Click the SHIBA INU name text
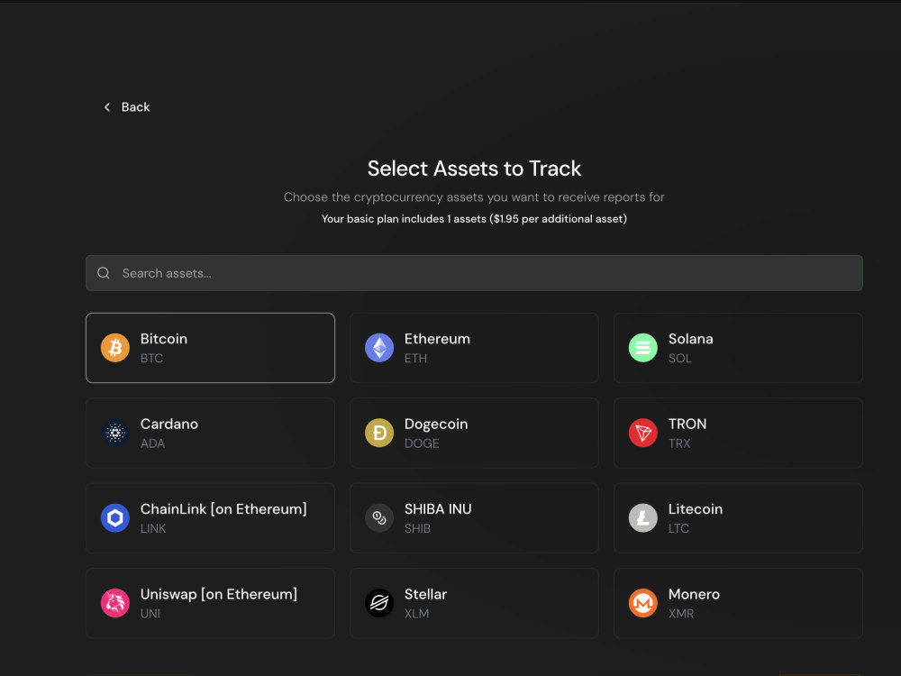The image size is (901, 676). (x=438, y=508)
